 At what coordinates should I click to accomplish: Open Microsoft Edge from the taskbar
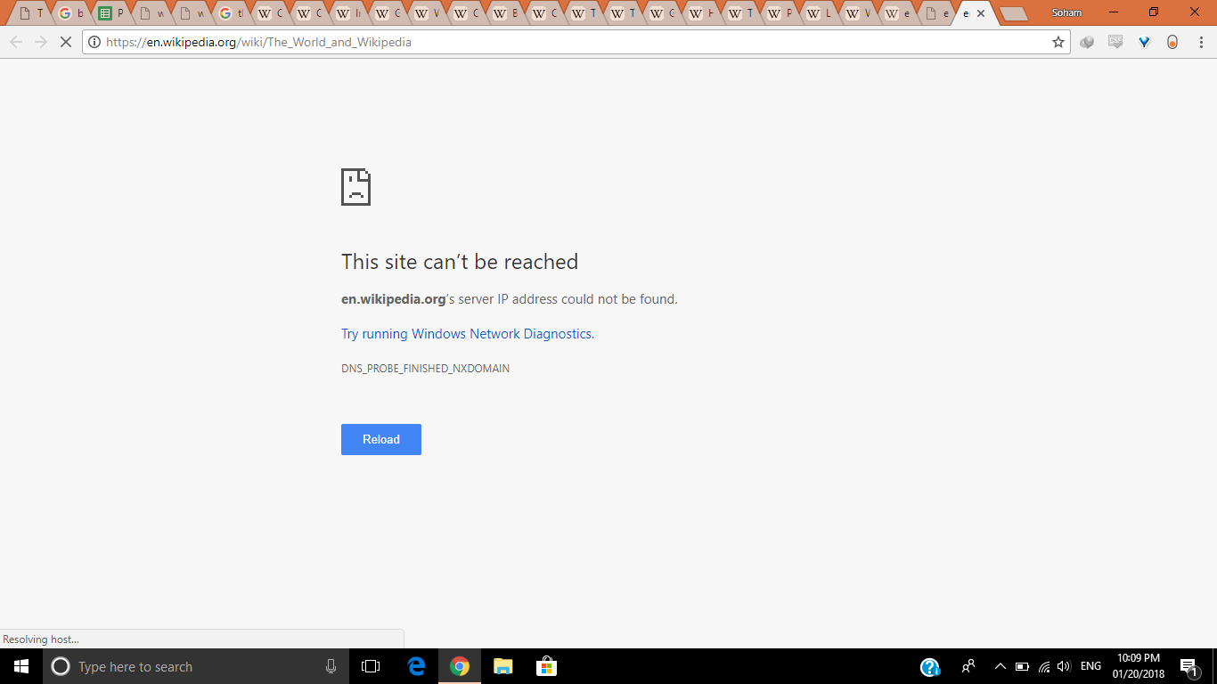click(x=416, y=666)
